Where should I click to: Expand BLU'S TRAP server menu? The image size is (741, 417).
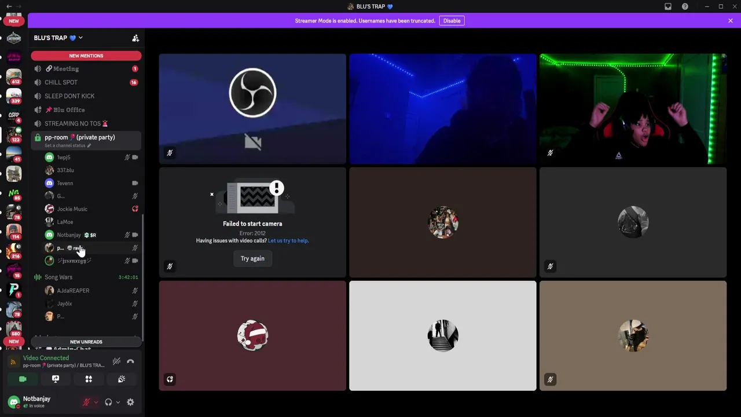point(58,38)
